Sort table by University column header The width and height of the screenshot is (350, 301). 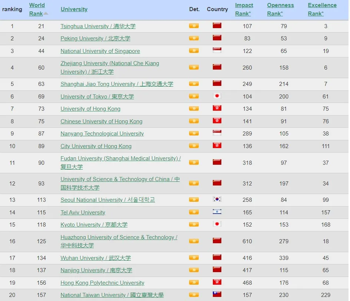pos(74,9)
